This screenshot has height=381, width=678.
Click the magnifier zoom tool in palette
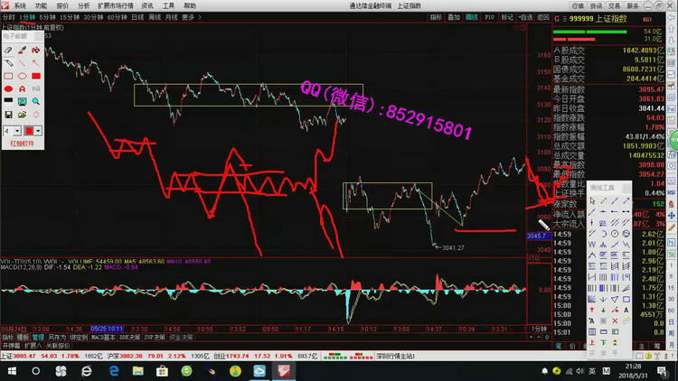(x=36, y=102)
